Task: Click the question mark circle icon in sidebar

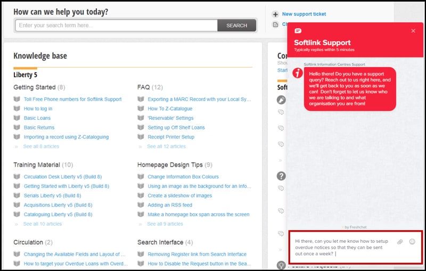Action: (281, 176)
